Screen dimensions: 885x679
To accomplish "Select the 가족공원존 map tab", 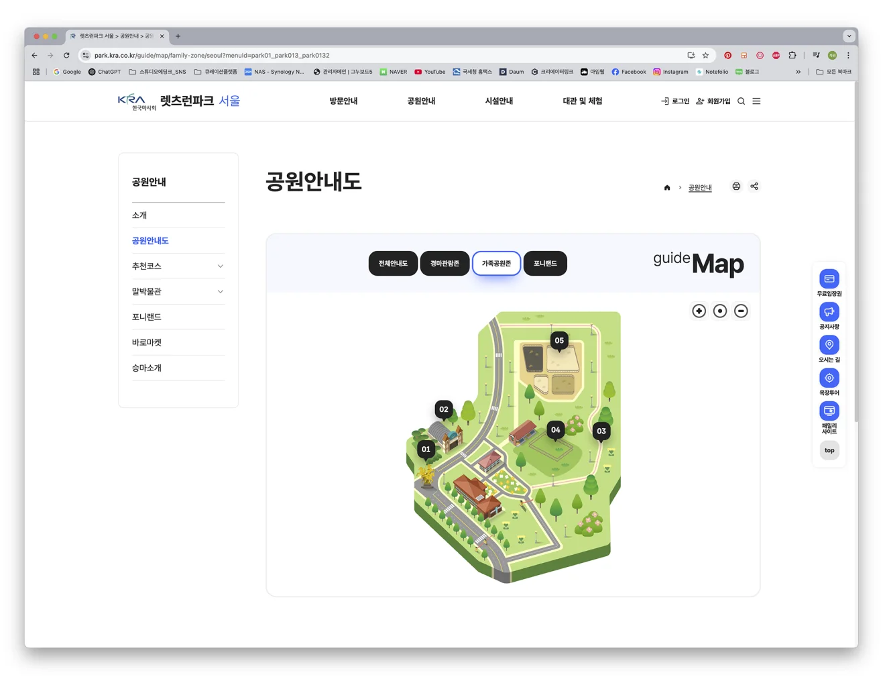I will coord(496,264).
